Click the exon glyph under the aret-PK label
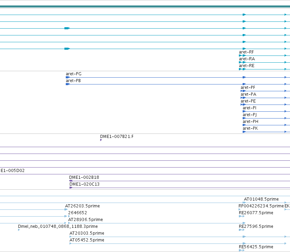290x252 pixels. pos(244,132)
